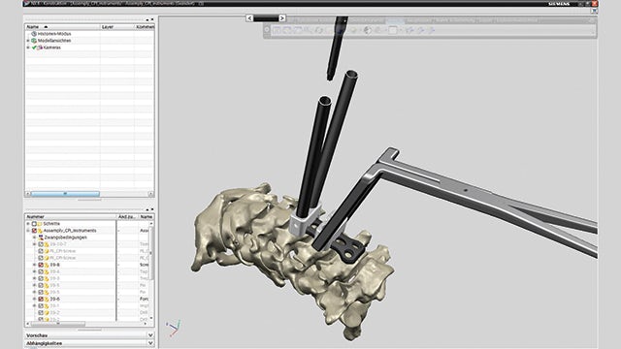Click the assembly navigator's Name column header
Viewport: 621px width, 349px height.
click(x=147, y=217)
